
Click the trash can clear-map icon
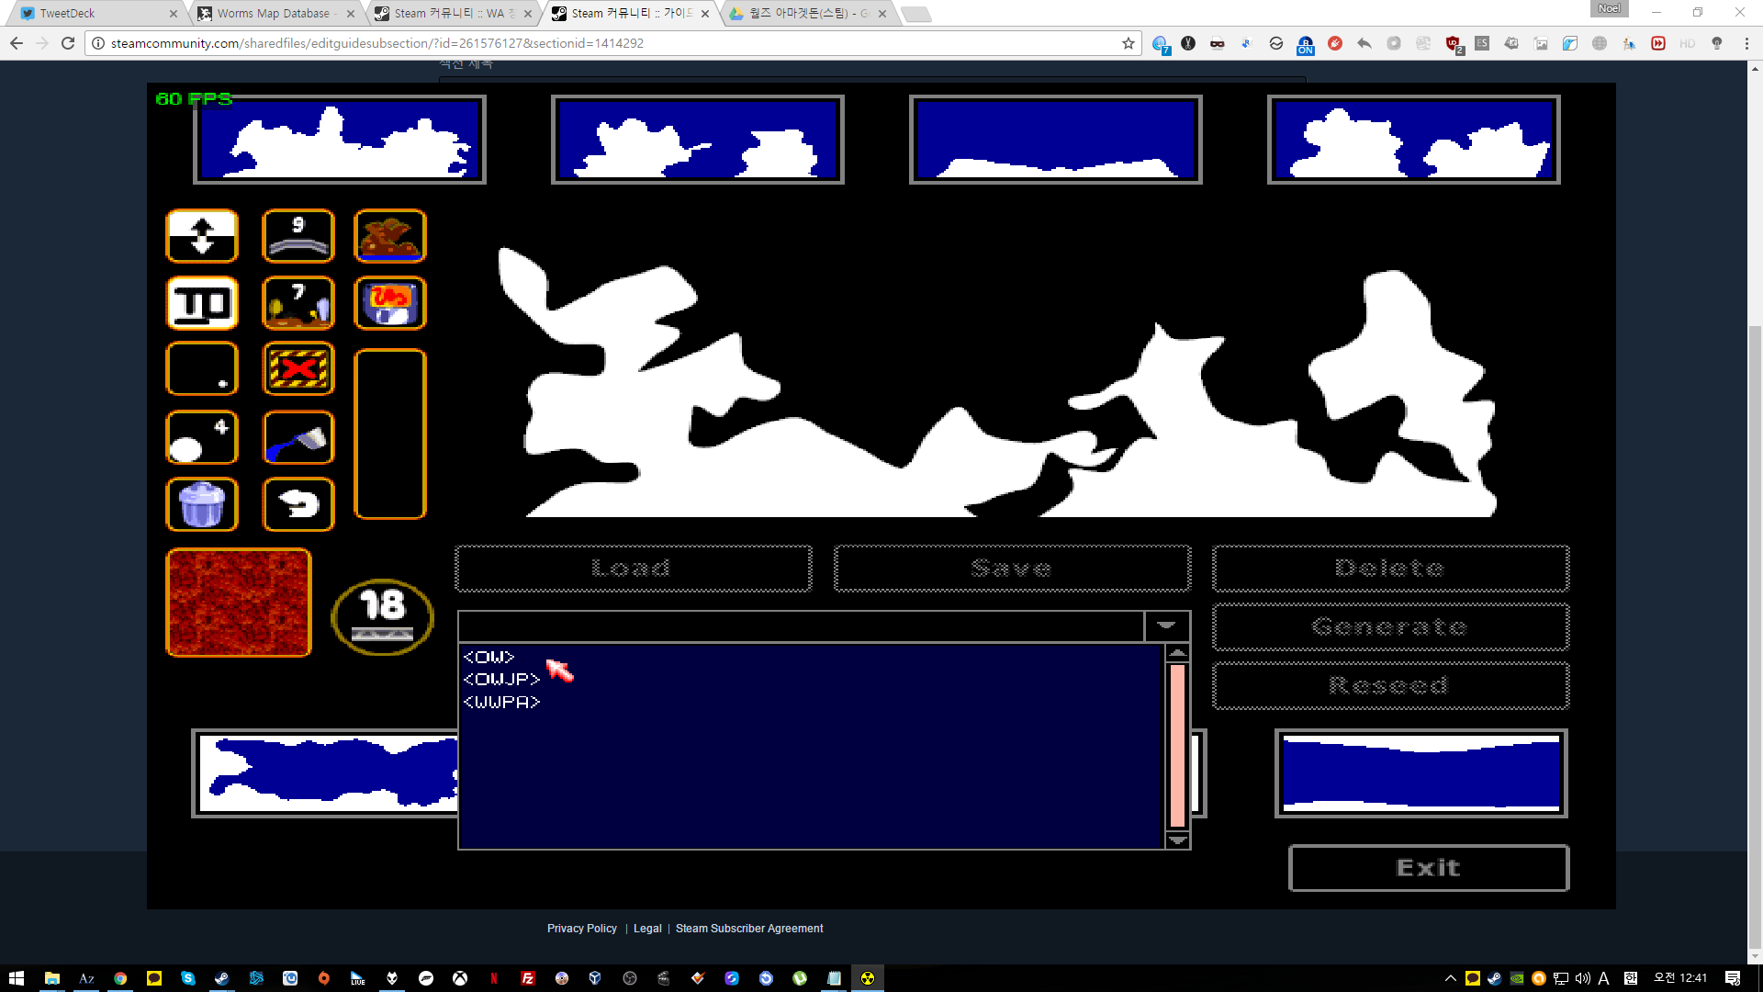(x=202, y=504)
